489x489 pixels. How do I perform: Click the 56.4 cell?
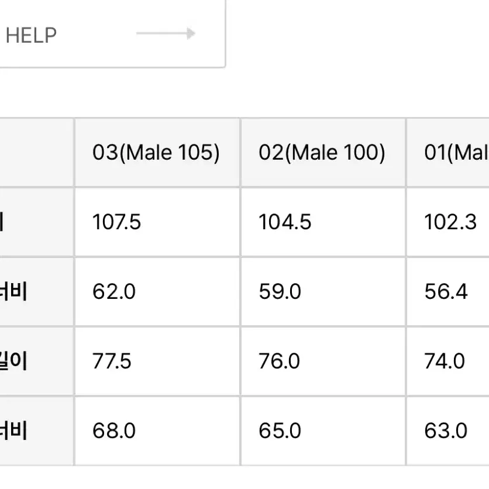(x=448, y=292)
